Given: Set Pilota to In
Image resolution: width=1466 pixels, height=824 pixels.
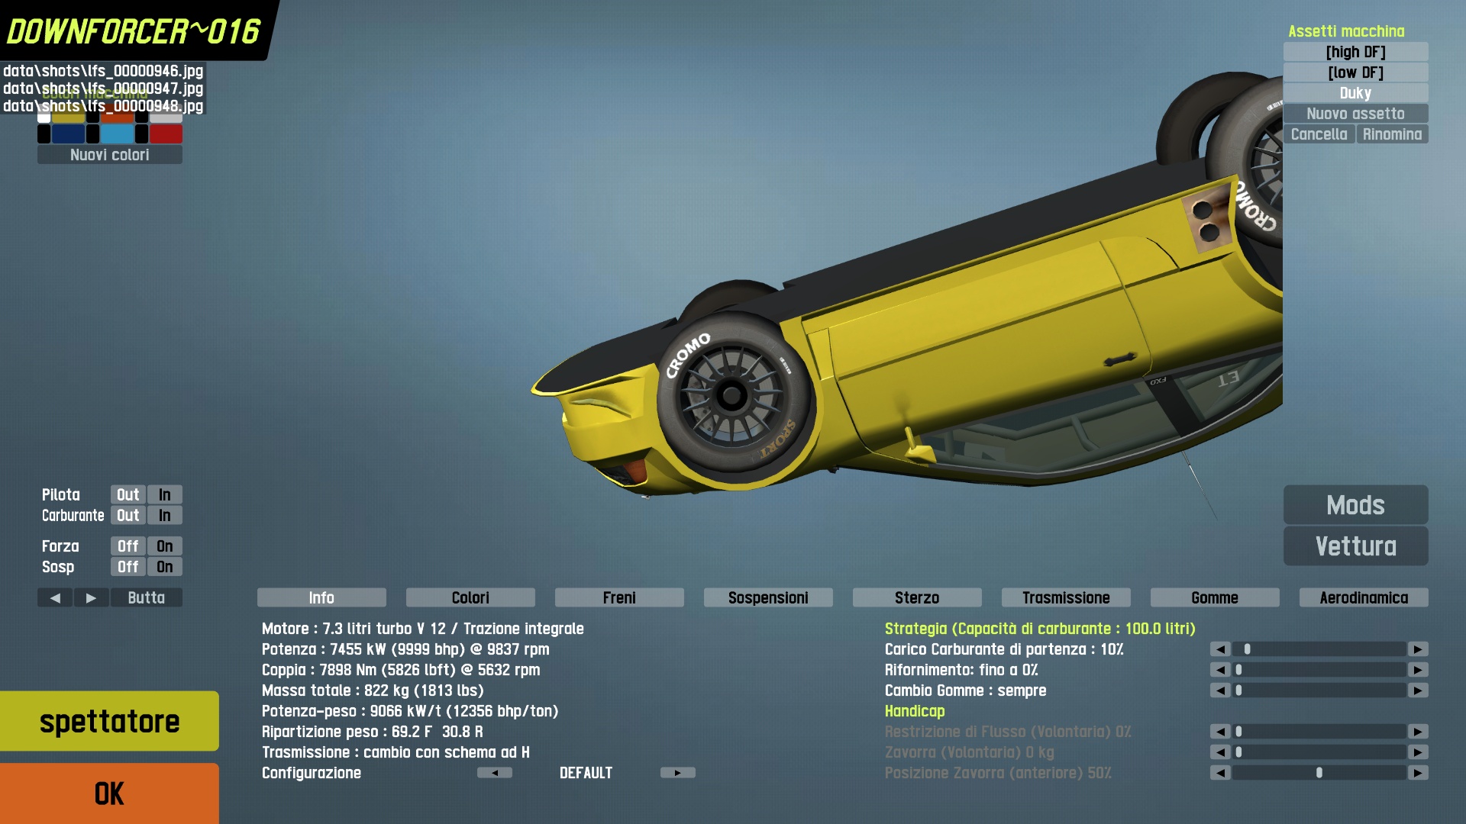Looking at the screenshot, I should [x=164, y=495].
